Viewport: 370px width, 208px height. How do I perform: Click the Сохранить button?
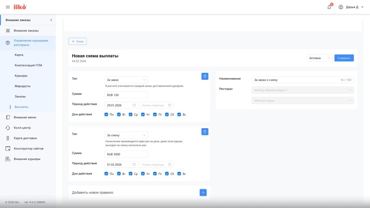(344, 58)
